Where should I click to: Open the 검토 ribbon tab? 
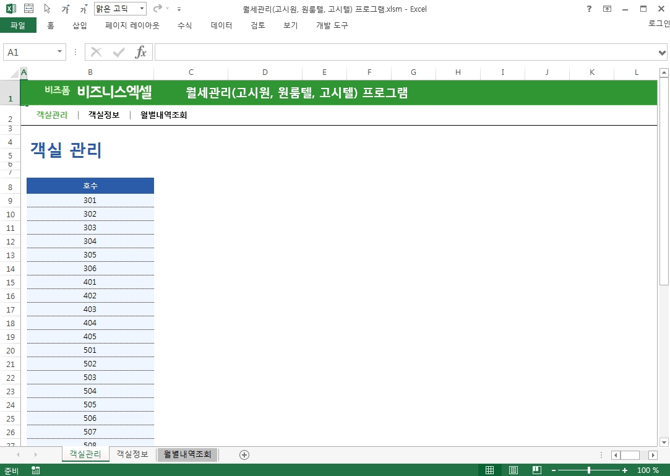pos(258,25)
